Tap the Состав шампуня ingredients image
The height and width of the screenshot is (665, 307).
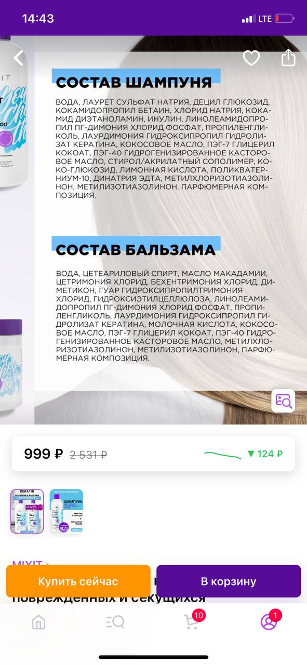[163, 137]
